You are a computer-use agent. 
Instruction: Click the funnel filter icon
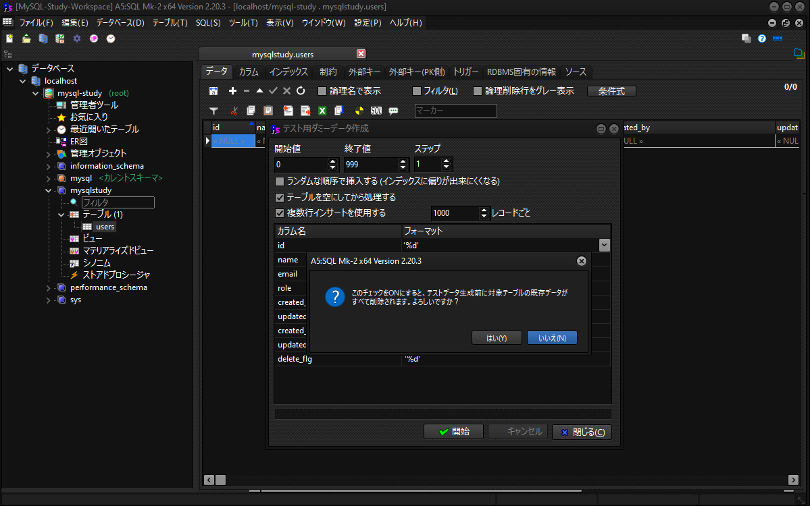coord(214,111)
